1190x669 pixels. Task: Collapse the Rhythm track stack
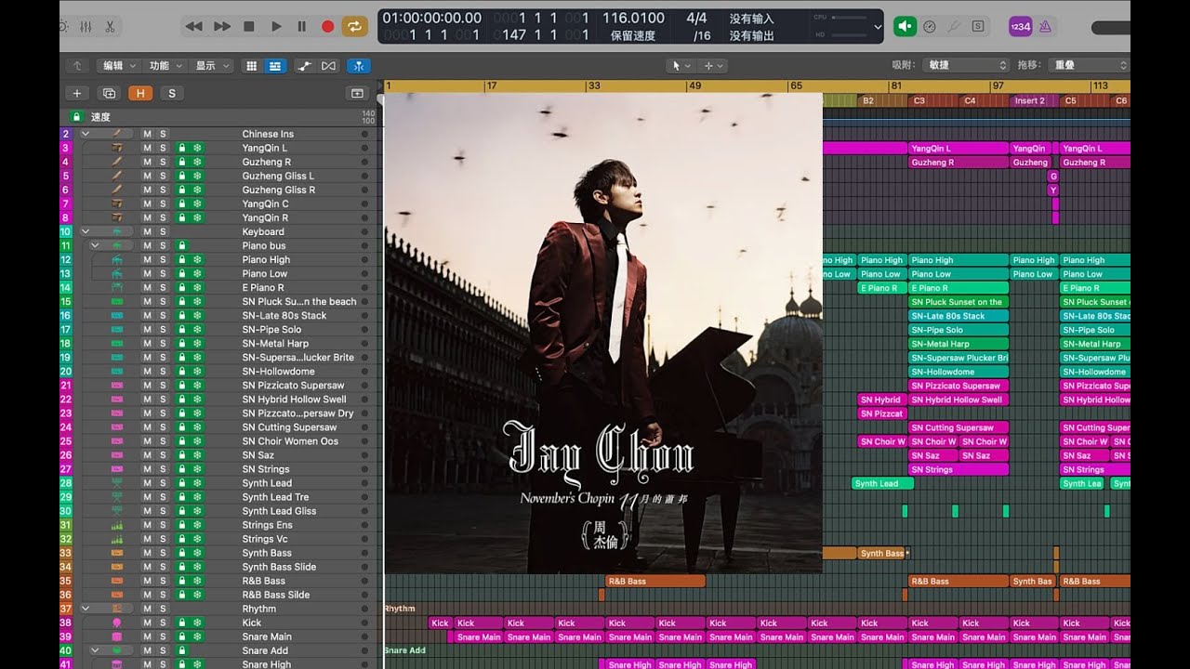(86, 609)
